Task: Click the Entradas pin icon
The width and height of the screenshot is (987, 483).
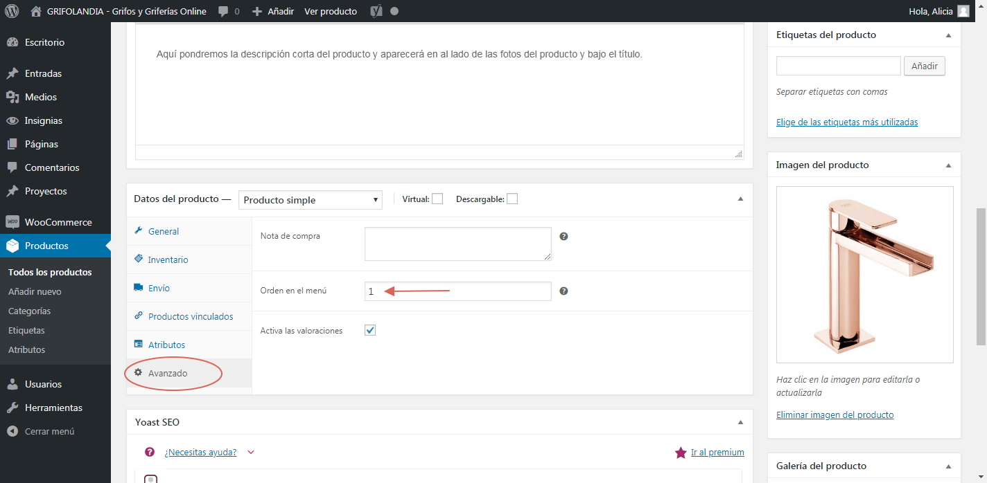Action: pos(12,73)
